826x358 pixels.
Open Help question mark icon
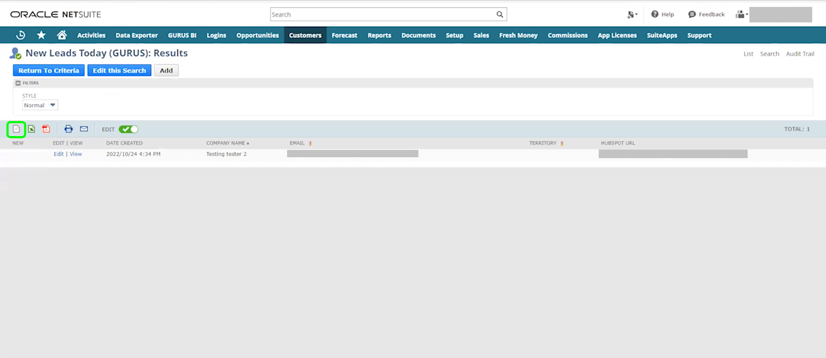655,14
